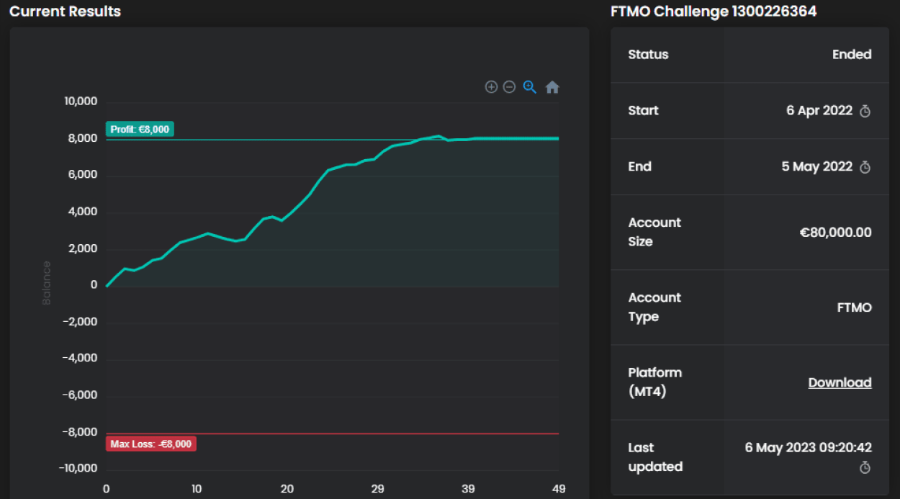Download the MT4 platform

[840, 382]
